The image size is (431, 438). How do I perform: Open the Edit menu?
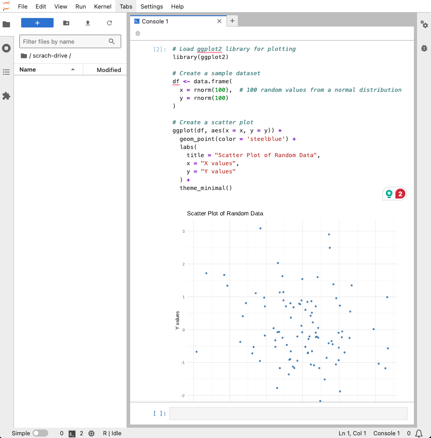41,6
